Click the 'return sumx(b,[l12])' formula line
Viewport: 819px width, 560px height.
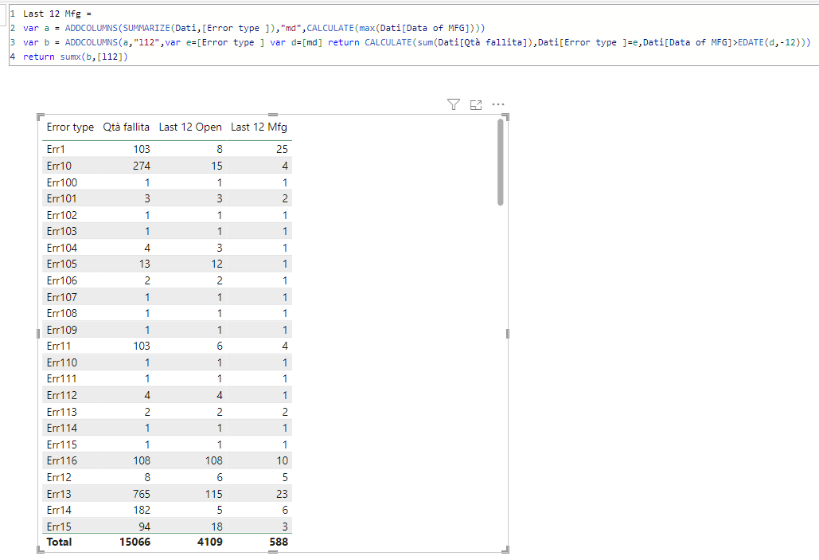75,57
